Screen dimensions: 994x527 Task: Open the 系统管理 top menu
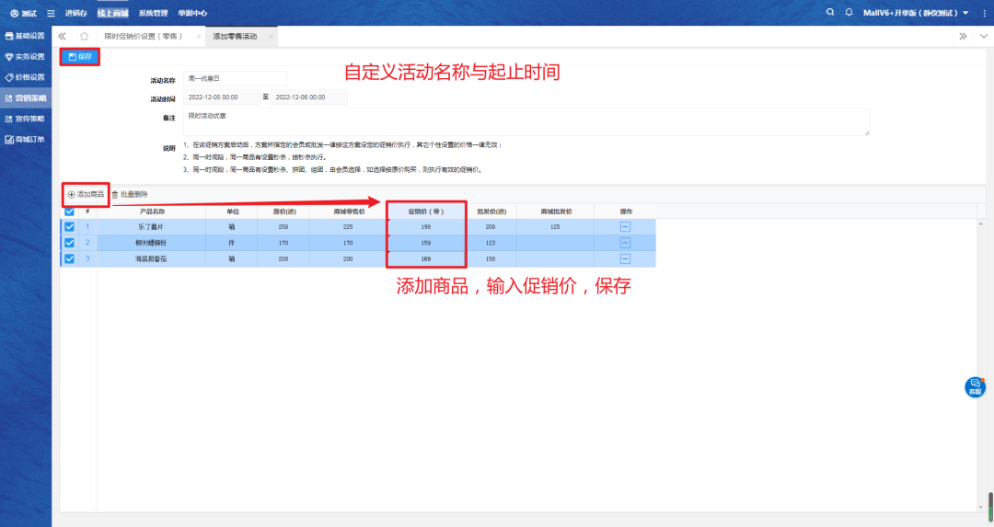point(153,13)
